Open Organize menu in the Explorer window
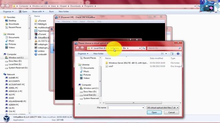This screenshot has width=220, height=123. click(x=8, y=11)
